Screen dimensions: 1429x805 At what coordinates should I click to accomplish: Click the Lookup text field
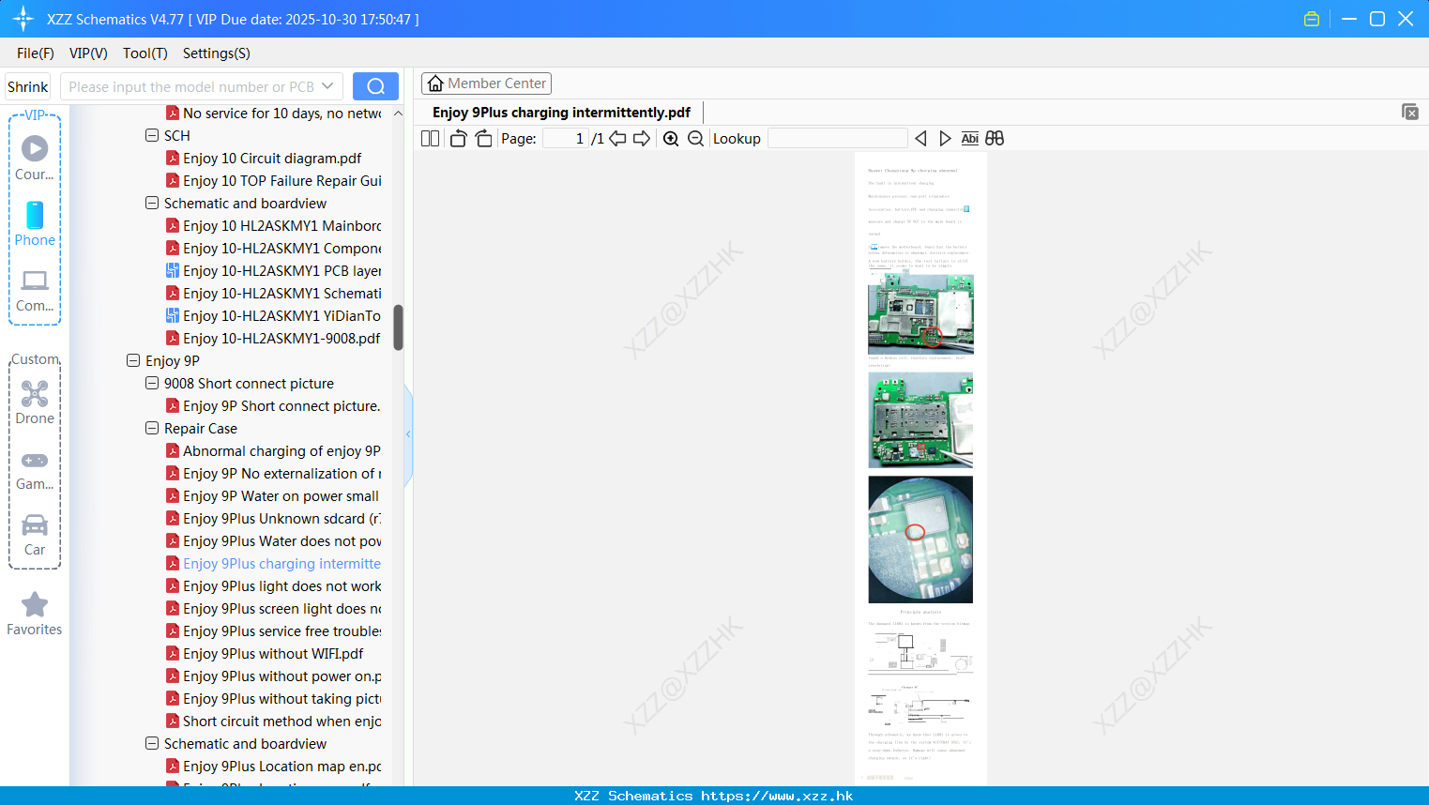tap(837, 138)
